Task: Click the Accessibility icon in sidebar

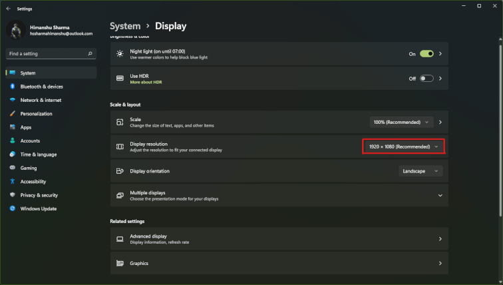Action: coord(12,182)
